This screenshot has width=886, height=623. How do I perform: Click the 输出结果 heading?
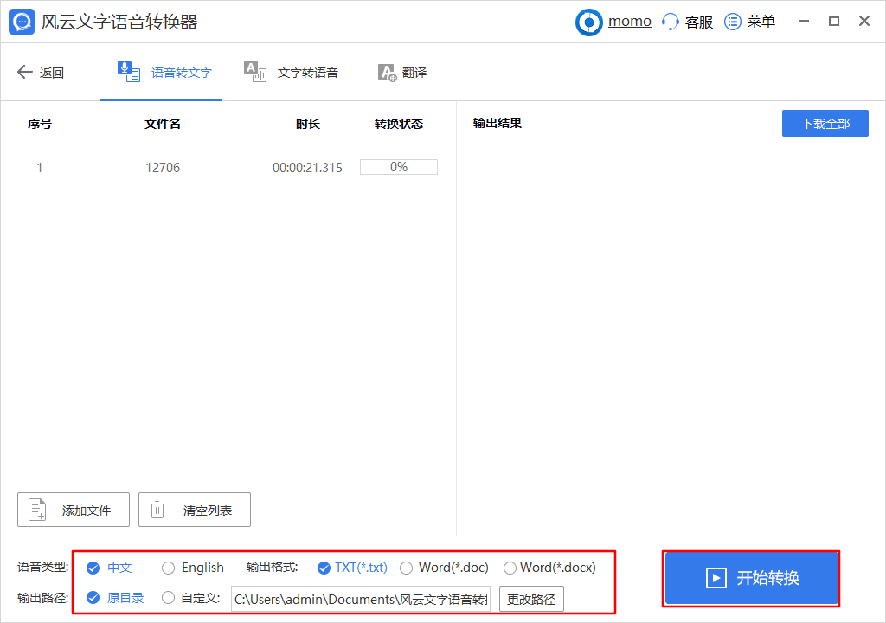[x=498, y=123]
